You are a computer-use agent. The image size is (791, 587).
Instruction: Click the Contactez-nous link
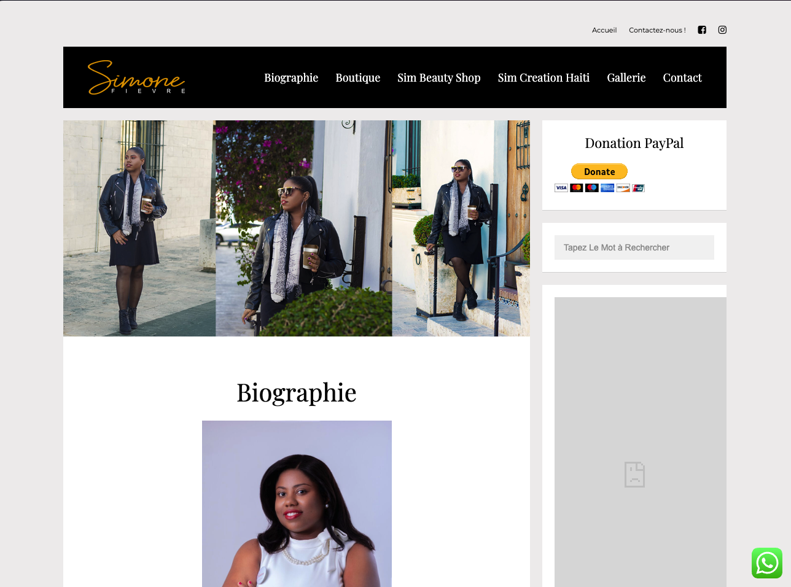coord(657,30)
